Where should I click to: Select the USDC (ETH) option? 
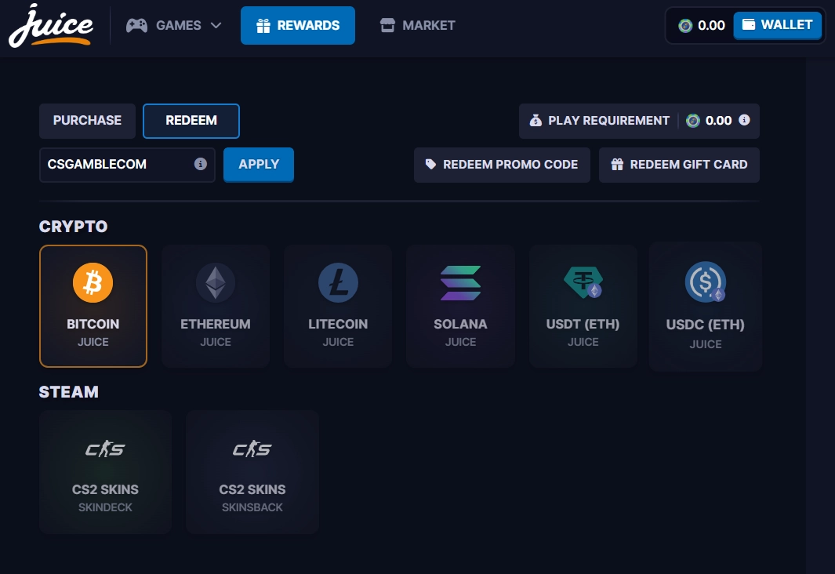point(705,306)
